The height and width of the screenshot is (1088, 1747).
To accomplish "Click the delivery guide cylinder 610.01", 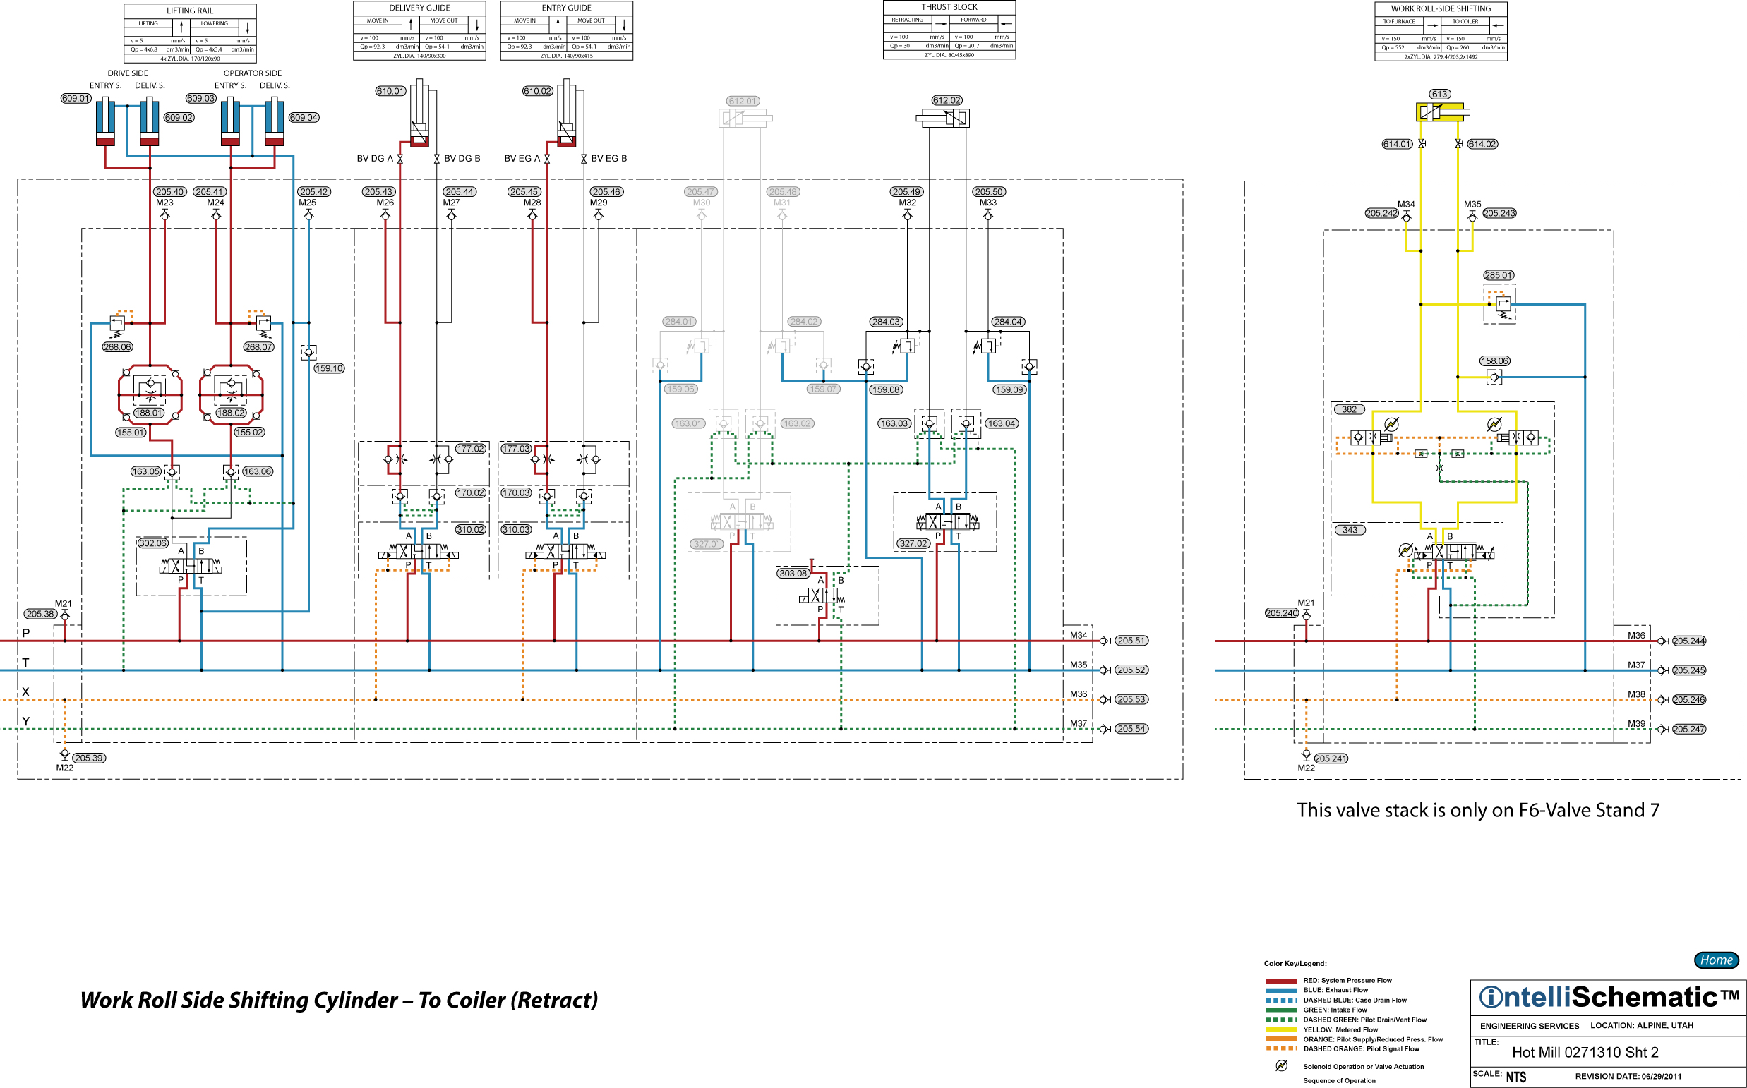I will pos(420,115).
